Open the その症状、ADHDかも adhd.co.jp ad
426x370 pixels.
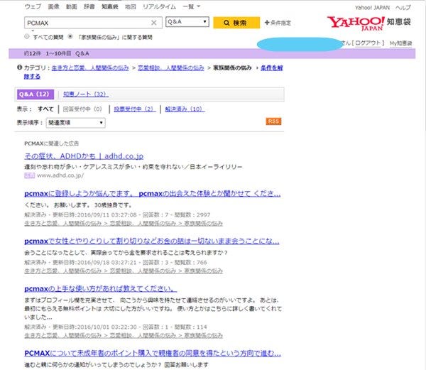point(84,156)
